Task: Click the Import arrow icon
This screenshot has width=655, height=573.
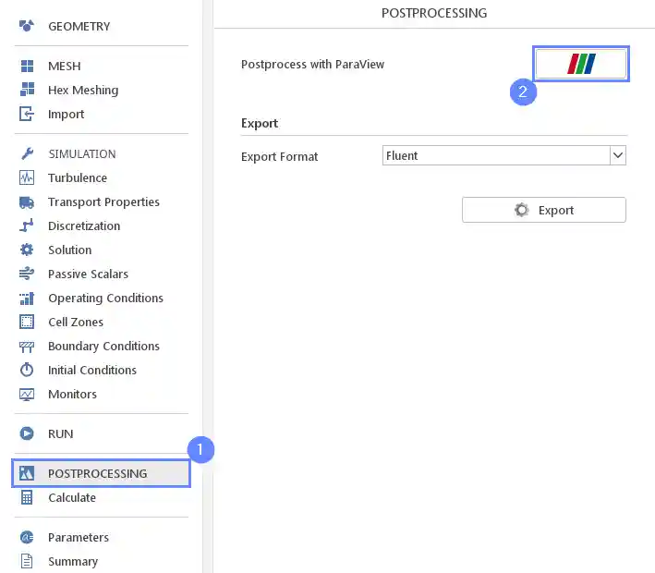Action: pos(27,114)
